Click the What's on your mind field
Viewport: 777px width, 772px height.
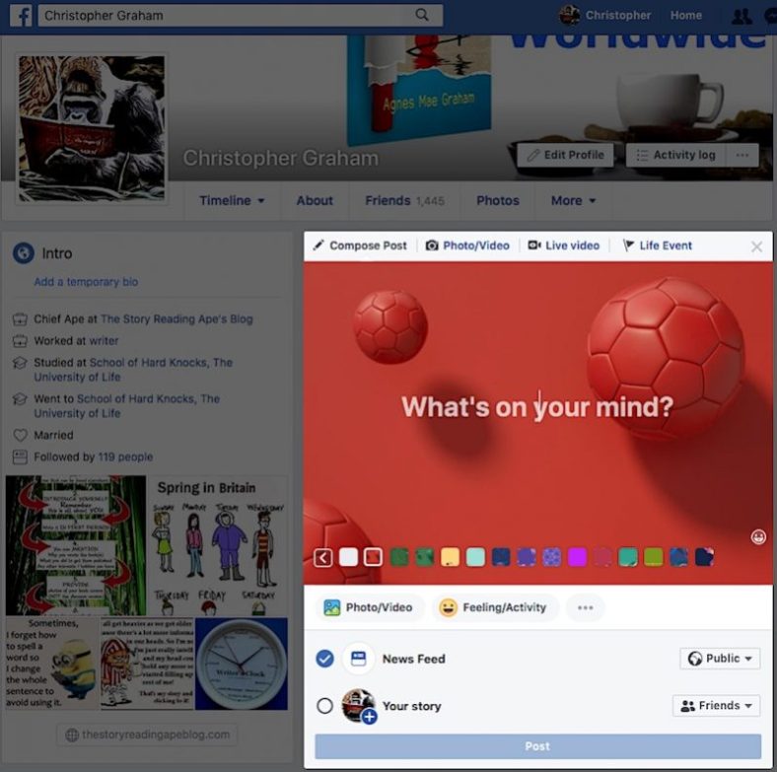[x=537, y=406]
